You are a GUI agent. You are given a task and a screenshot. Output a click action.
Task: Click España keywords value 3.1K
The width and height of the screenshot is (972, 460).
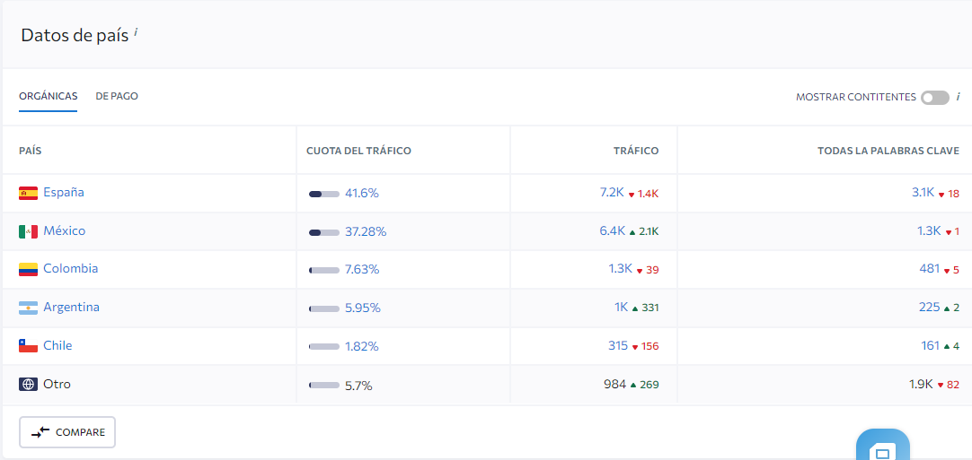pos(923,193)
